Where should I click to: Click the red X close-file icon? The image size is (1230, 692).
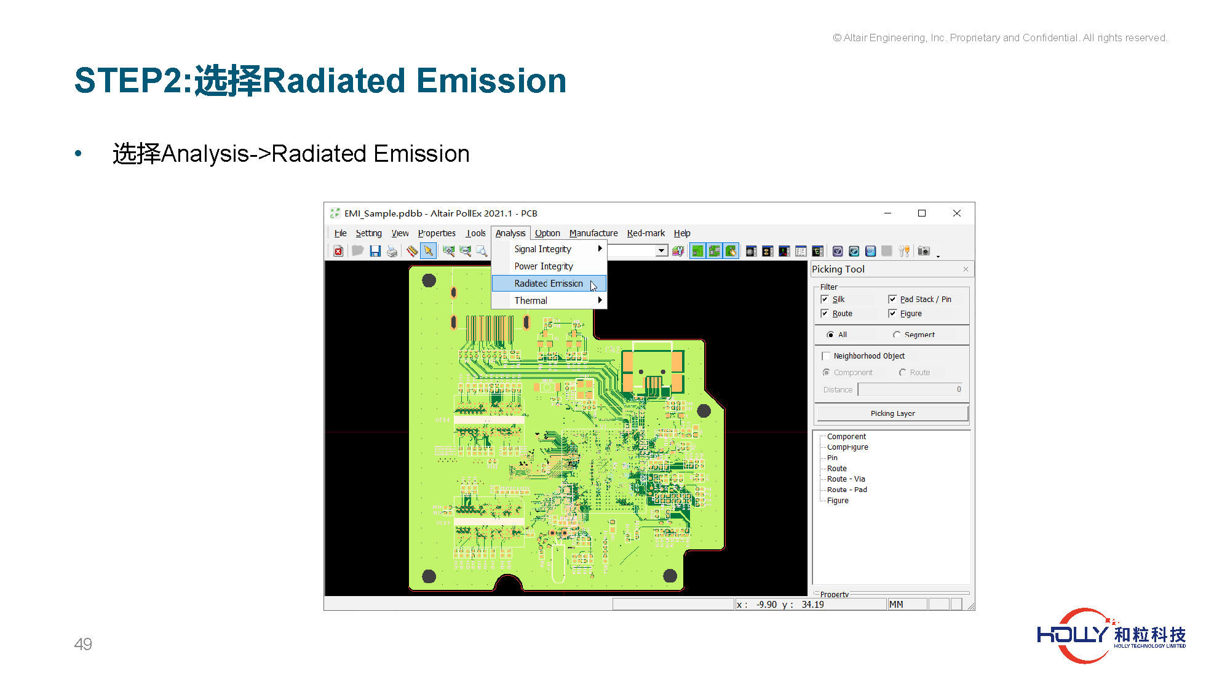point(338,251)
